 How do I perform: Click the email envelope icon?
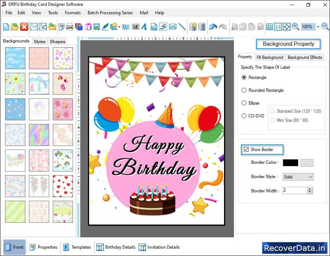click(172, 27)
